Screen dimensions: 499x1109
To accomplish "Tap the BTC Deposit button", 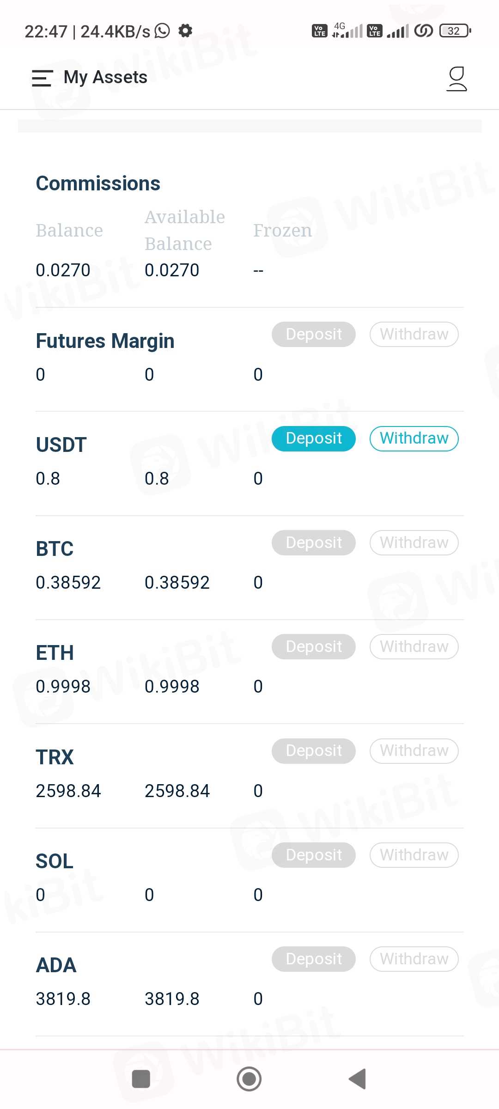I will point(313,542).
